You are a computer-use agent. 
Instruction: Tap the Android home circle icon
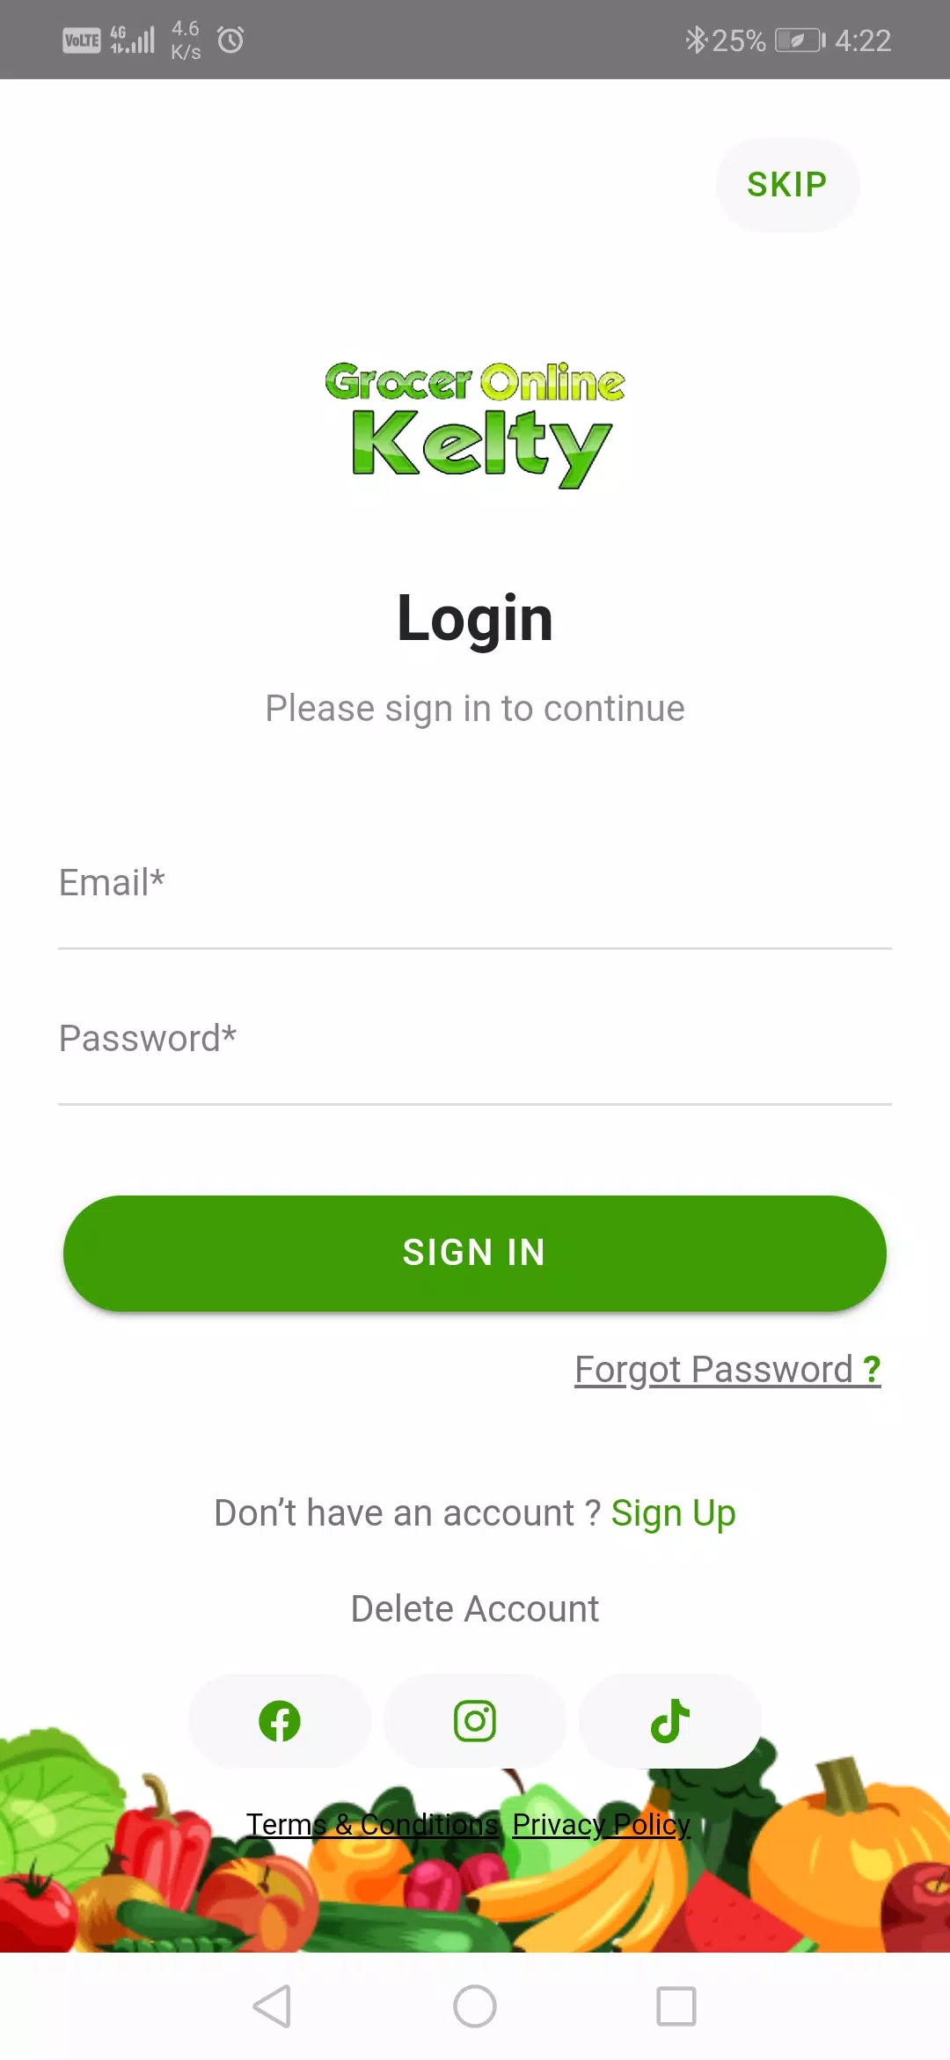(x=475, y=2006)
